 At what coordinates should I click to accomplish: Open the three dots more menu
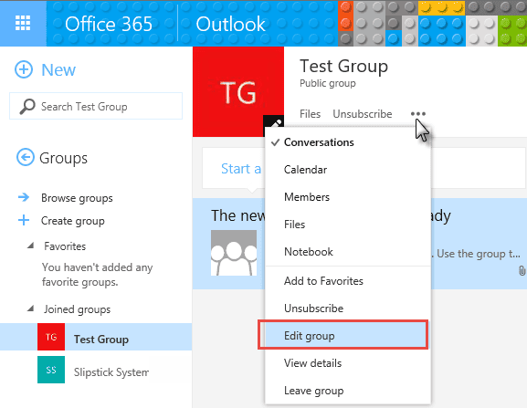click(418, 114)
